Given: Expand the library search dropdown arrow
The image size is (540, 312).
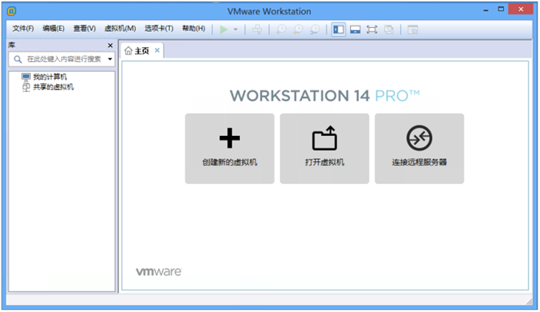Looking at the screenshot, I should tap(110, 59).
